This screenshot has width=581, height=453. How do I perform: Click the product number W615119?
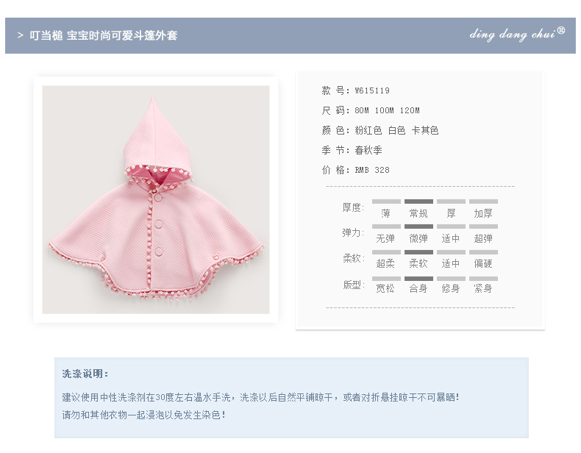(x=372, y=90)
